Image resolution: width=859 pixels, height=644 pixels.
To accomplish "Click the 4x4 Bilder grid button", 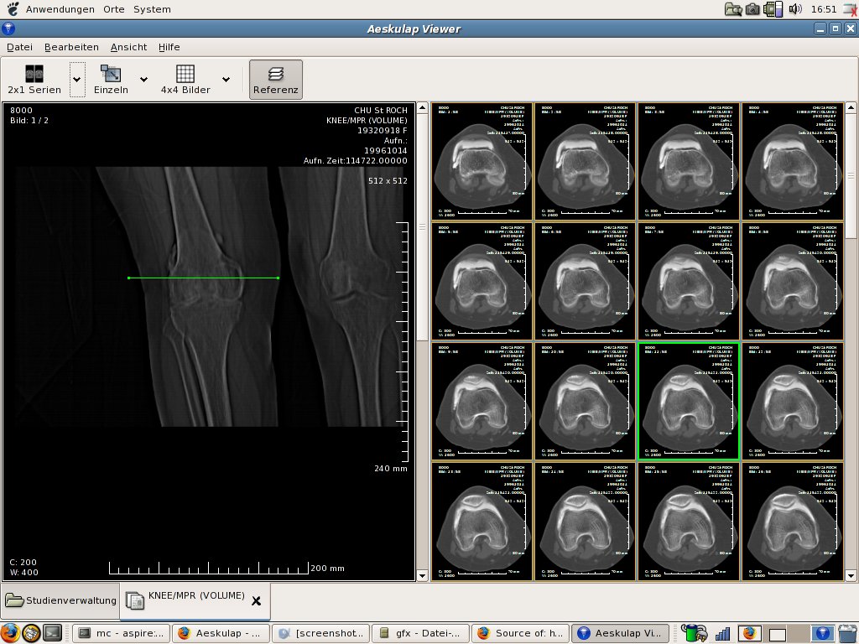I will click(x=185, y=80).
